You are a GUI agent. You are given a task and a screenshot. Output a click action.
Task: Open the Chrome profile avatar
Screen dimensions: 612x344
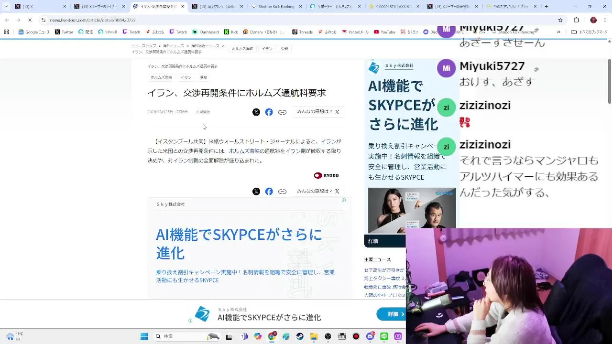pyautogui.click(x=593, y=20)
